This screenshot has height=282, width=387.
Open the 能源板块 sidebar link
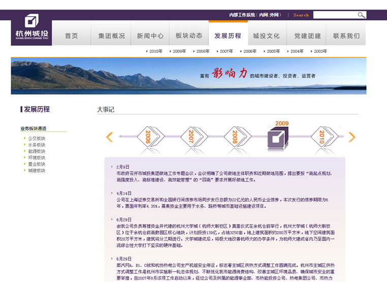click(x=37, y=151)
